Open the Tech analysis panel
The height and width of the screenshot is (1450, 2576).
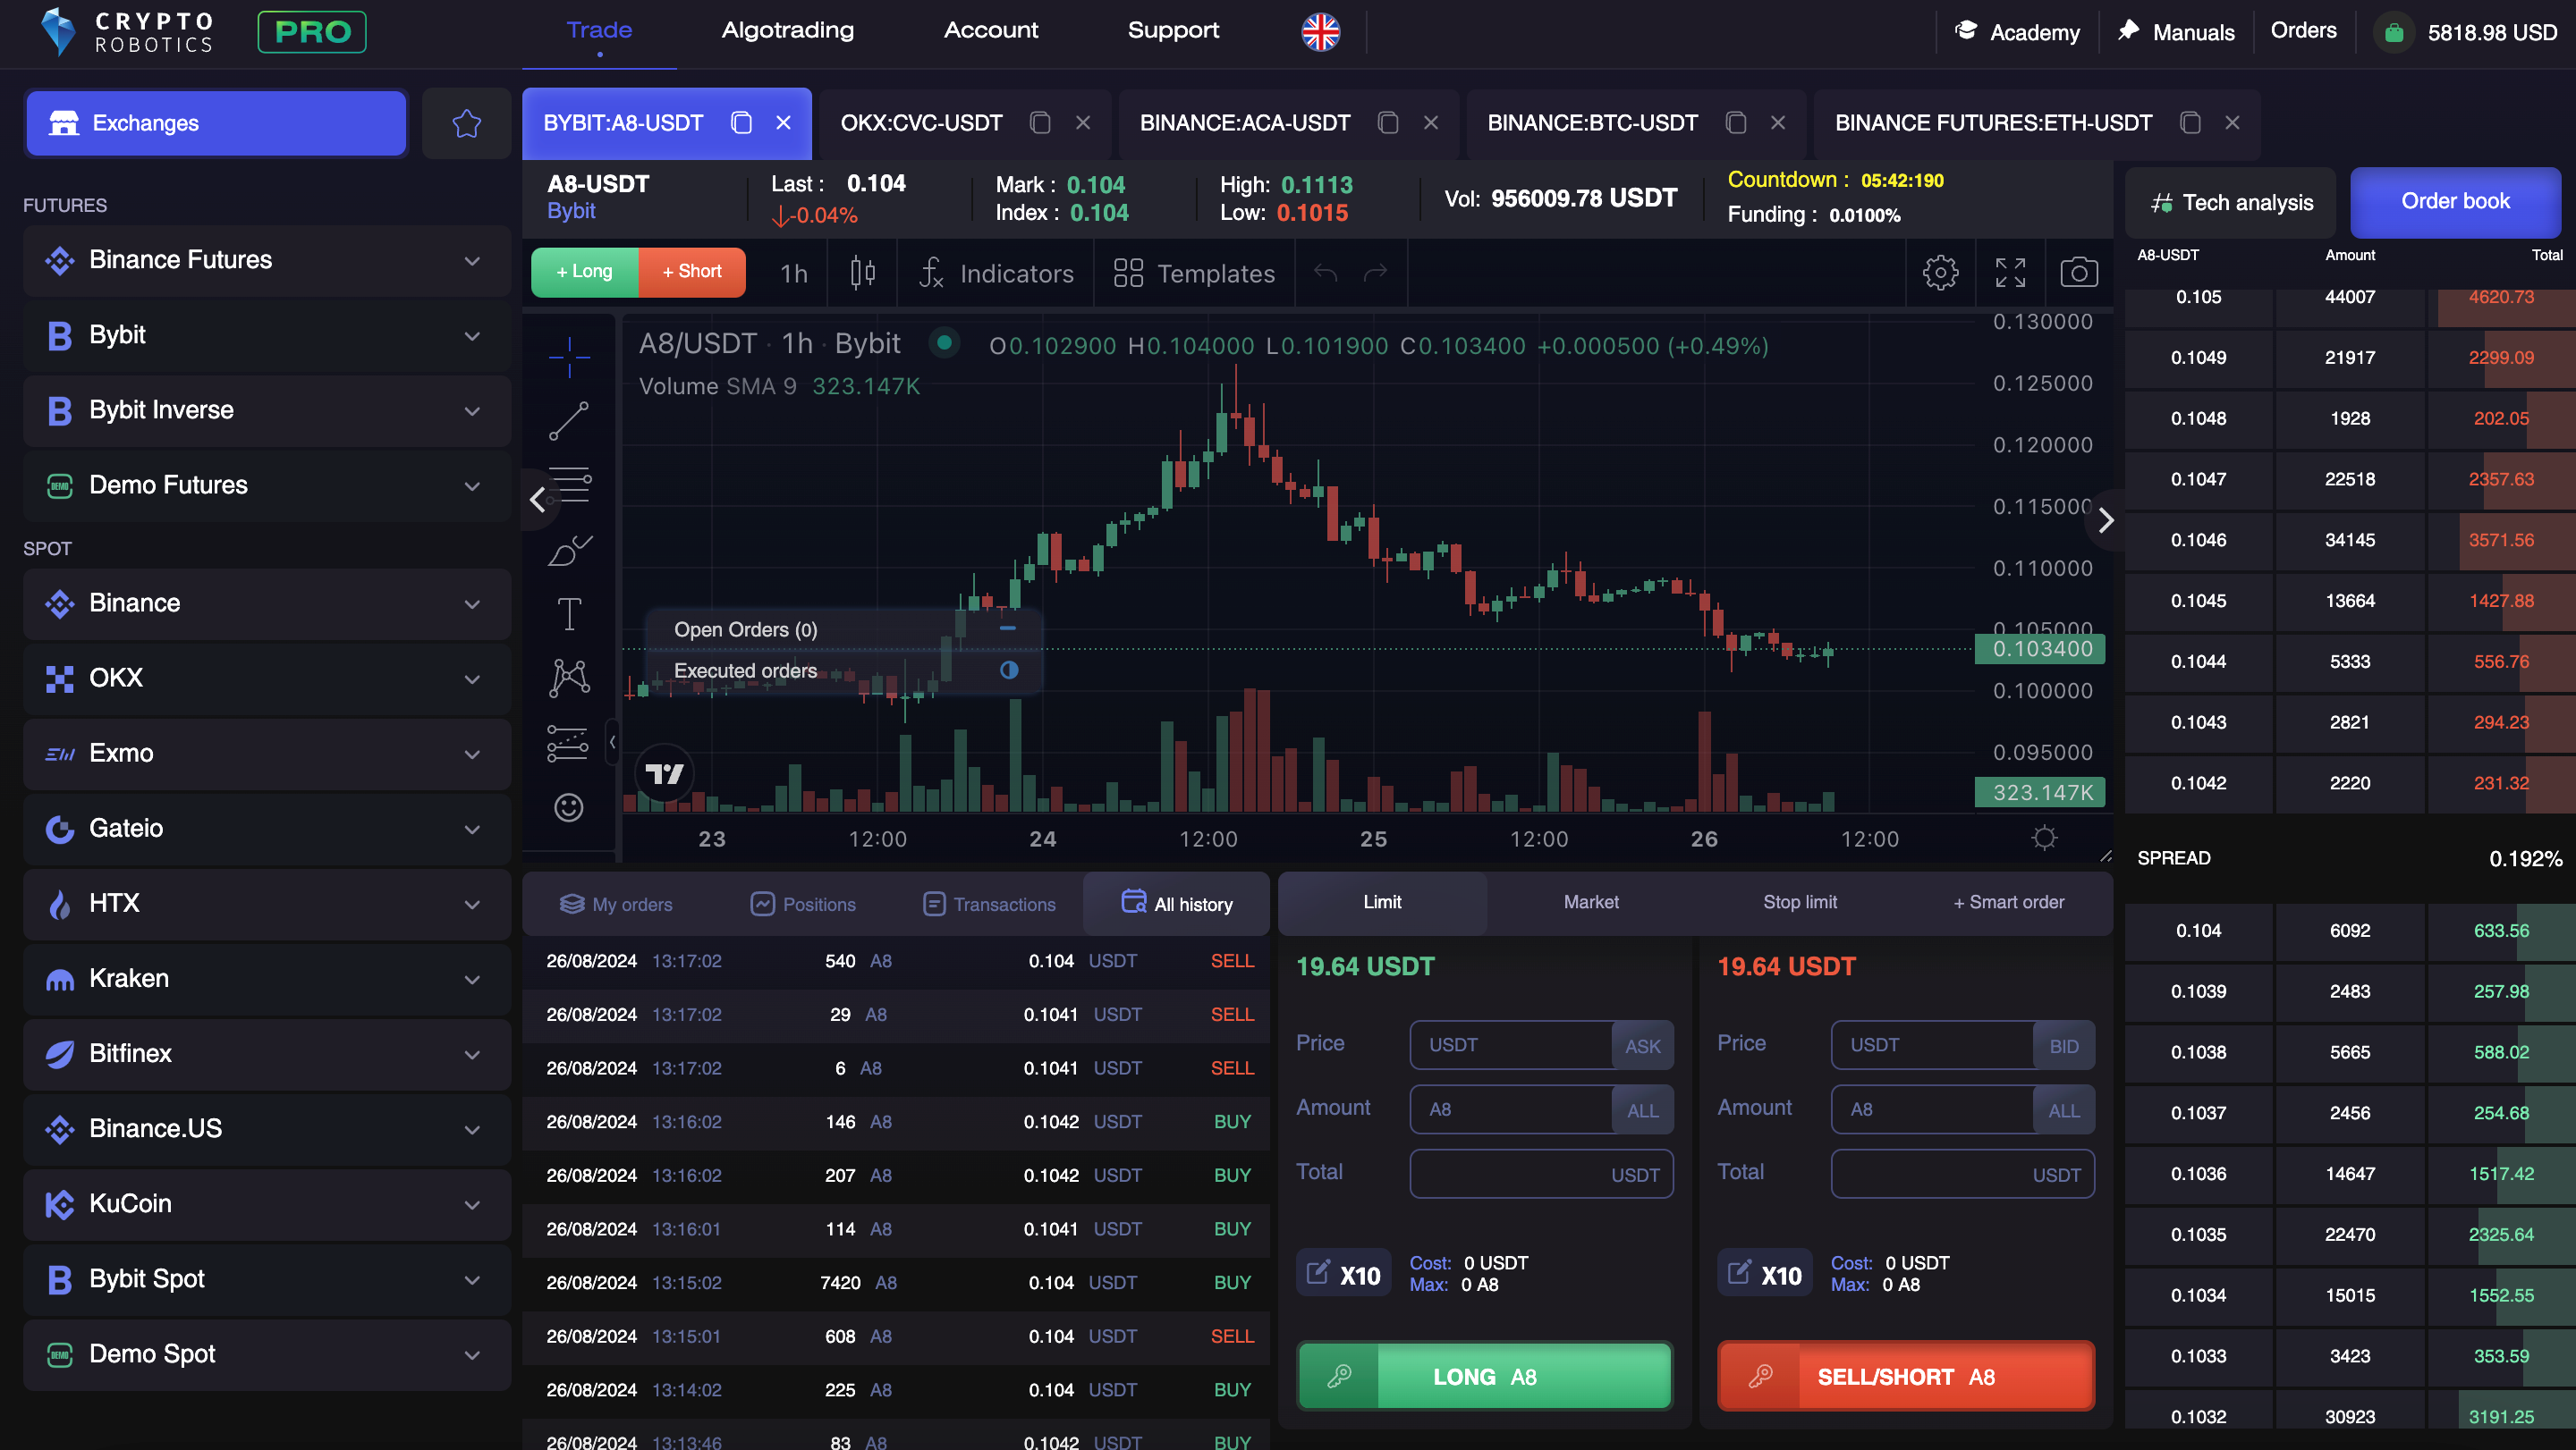(2231, 202)
